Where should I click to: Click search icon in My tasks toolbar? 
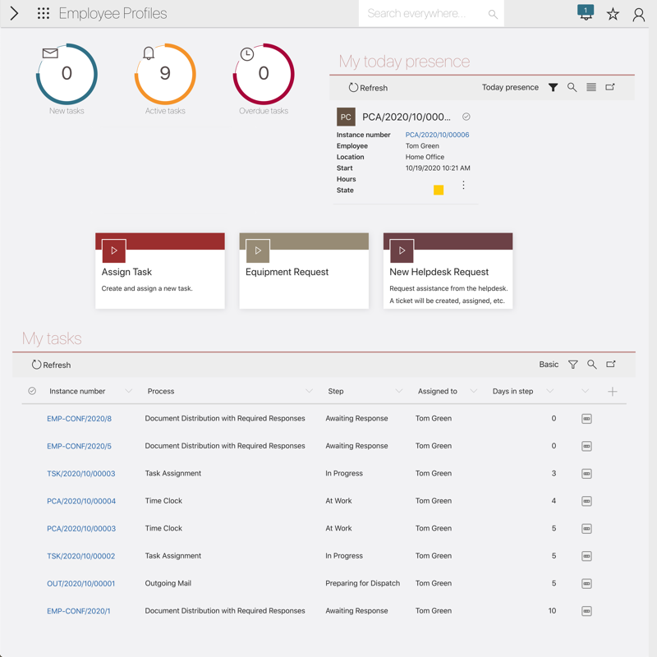click(591, 365)
